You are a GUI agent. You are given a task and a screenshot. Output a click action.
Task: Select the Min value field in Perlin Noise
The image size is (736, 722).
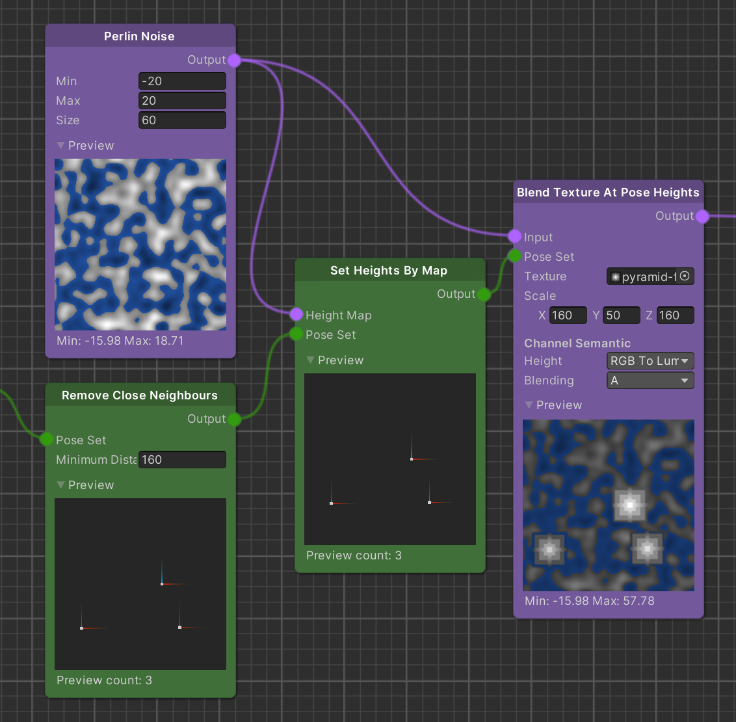click(182, 81)
